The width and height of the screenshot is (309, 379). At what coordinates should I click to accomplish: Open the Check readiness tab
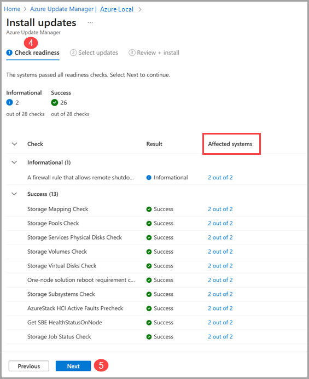point(33,53)
